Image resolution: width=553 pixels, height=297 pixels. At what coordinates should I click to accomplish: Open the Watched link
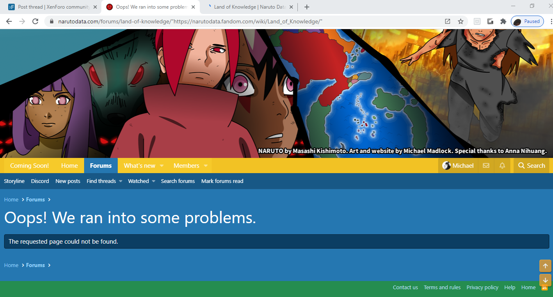pos(139,181)
